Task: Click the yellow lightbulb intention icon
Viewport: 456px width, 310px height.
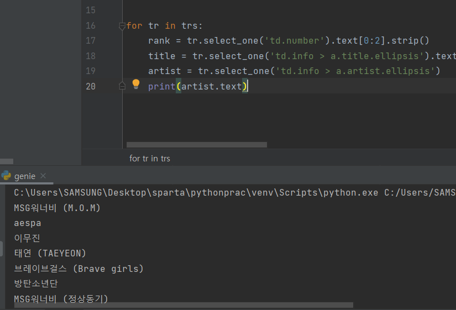Action: (x=136, y=84)
